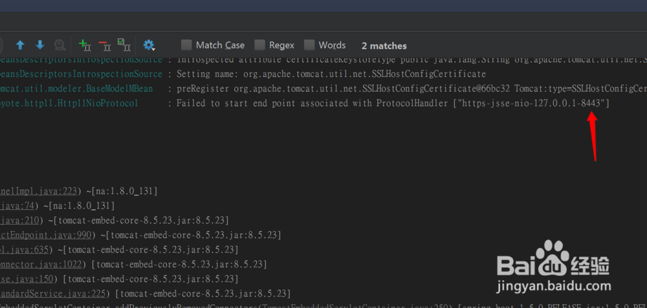Open the search settings gear dropdown
This screenshot has width=647, height=308.
[x=149, y=45]
